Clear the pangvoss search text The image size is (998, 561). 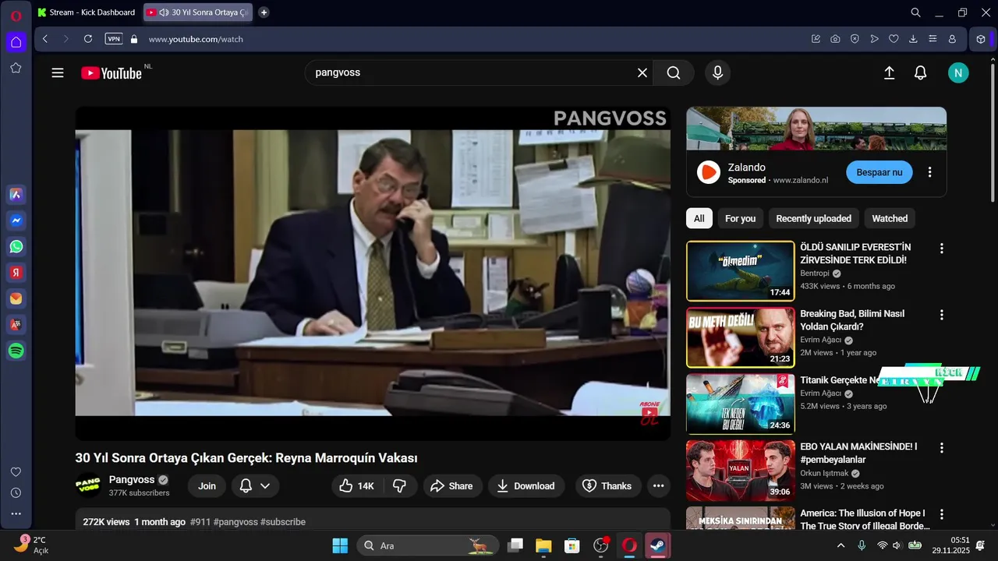[642, 72]
